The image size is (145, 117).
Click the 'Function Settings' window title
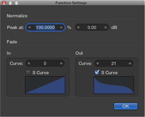(x=71, y=3)
